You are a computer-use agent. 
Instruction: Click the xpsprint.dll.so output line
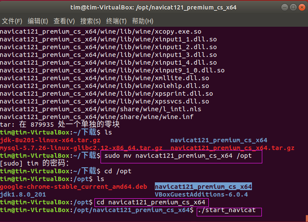tap(107, 94)
